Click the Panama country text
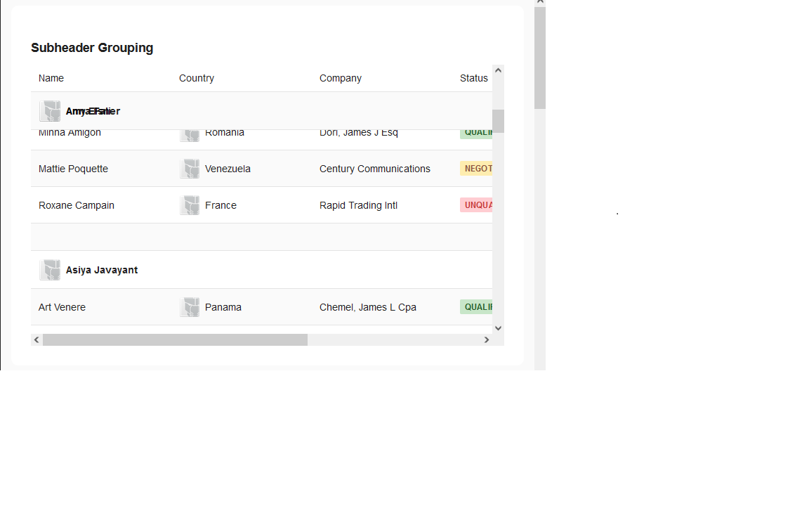This screenshot has width=809, height=506. (x=223, y=307)
